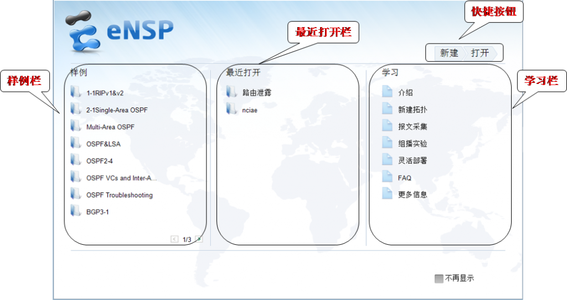Click folder icon next to OSPF&LSA
The height and width of the screenshot is (300, 567).
(x=75, y=144)
